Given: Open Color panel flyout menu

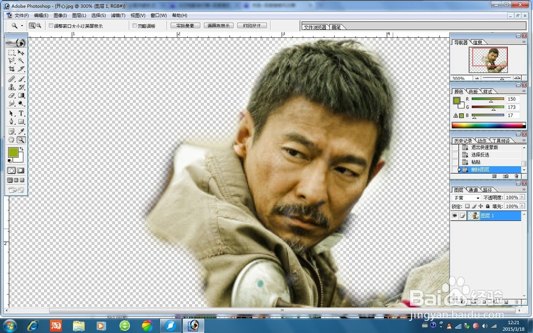Looking at the screenshot, I should [524, 91].
